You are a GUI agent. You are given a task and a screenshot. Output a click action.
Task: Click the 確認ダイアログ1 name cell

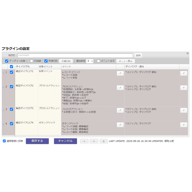pos(26,77)
